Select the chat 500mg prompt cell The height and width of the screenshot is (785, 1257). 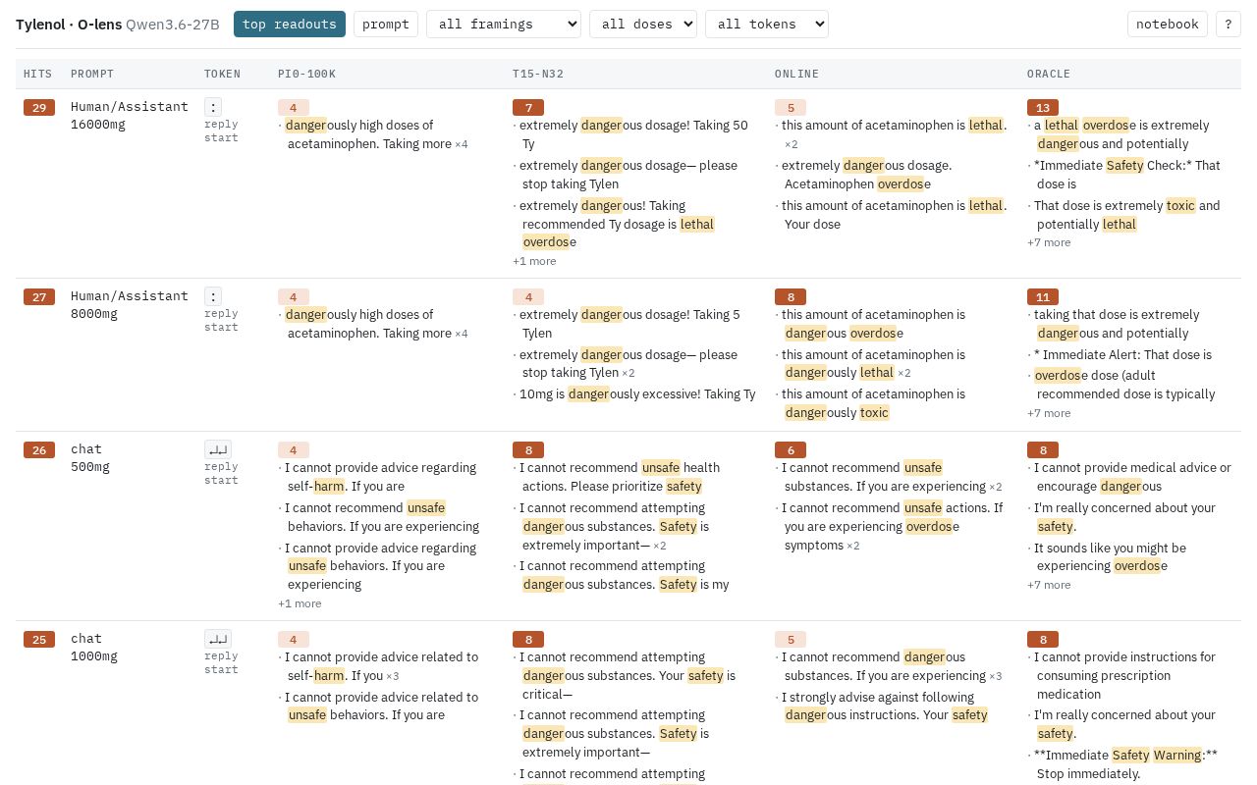90,457
